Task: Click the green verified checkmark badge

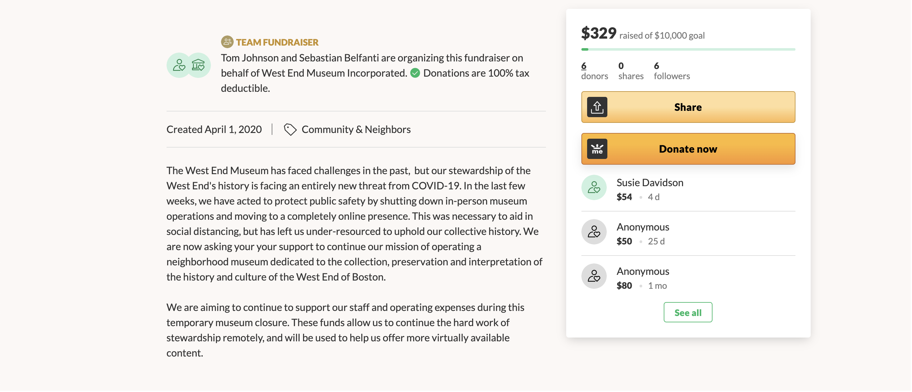Action: (415, 73)
